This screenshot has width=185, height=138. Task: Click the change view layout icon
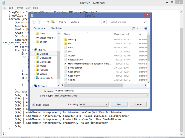coord(134,28)
